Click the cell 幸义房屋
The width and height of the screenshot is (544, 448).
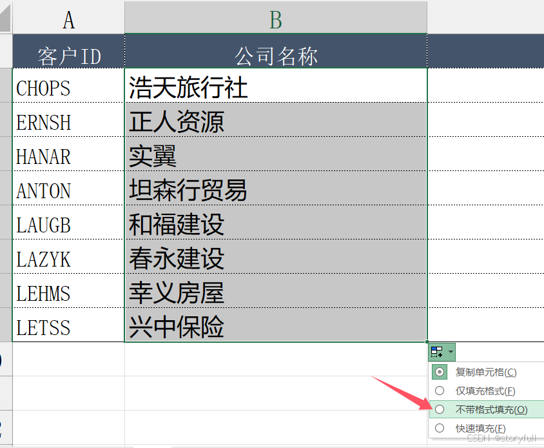click(x=276, y=290)
